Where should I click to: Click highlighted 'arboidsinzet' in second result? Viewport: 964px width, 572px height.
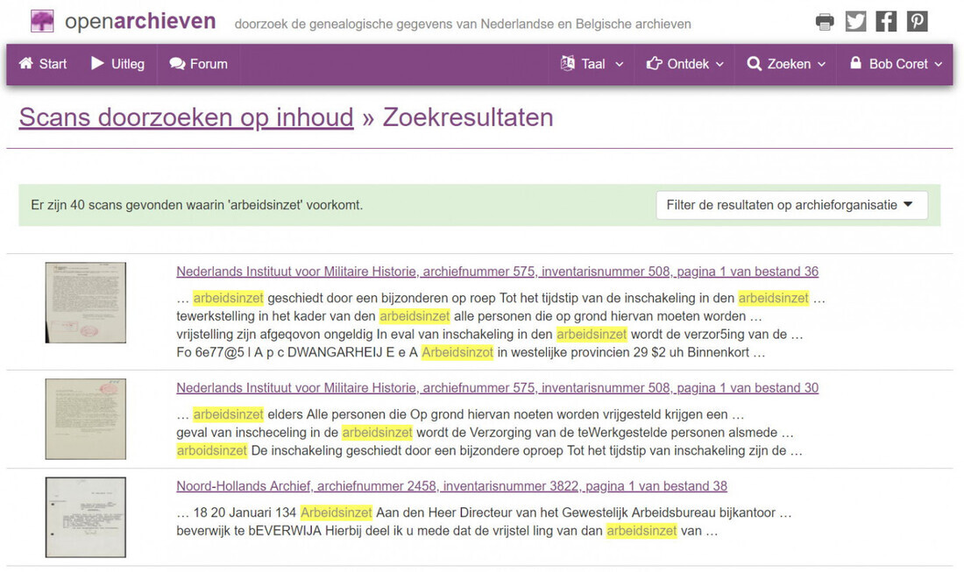[x=211, y=451]
